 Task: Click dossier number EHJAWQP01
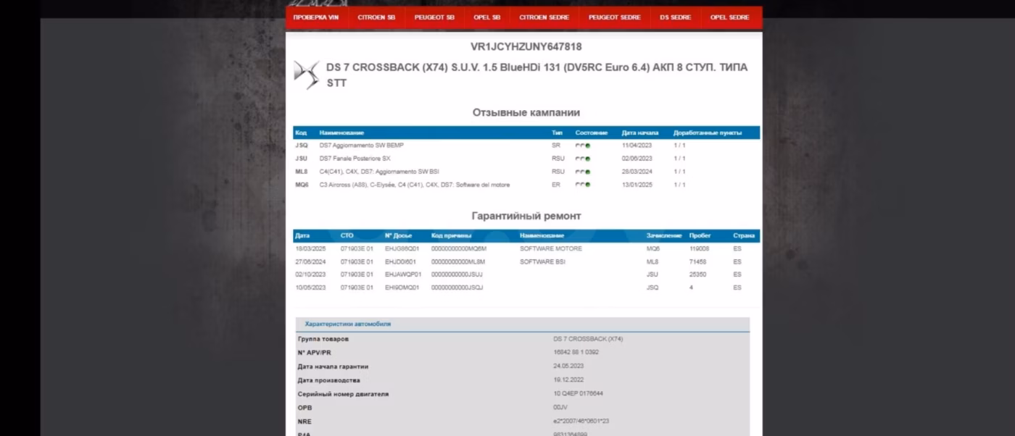(403, 274)
